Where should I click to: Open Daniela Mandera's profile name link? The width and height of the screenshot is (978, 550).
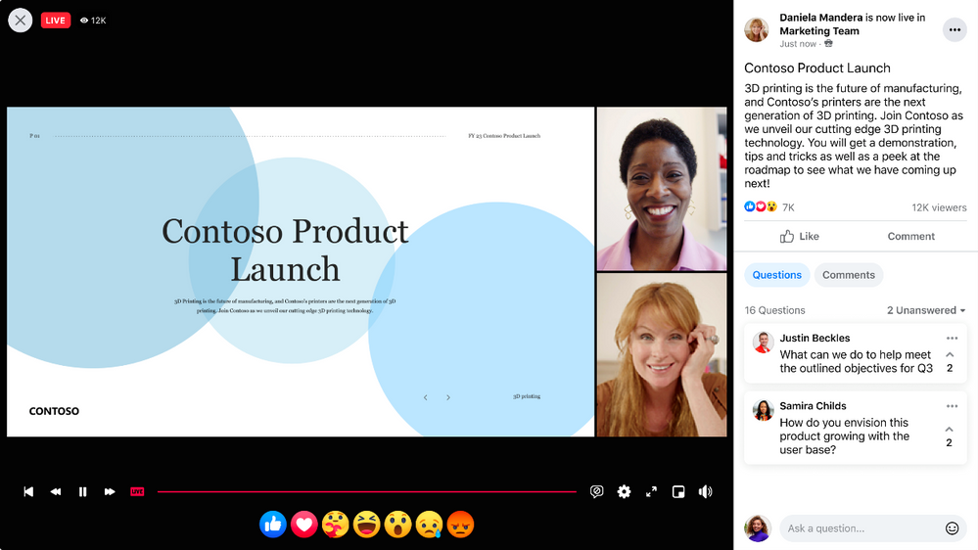[x=820, y=18]
